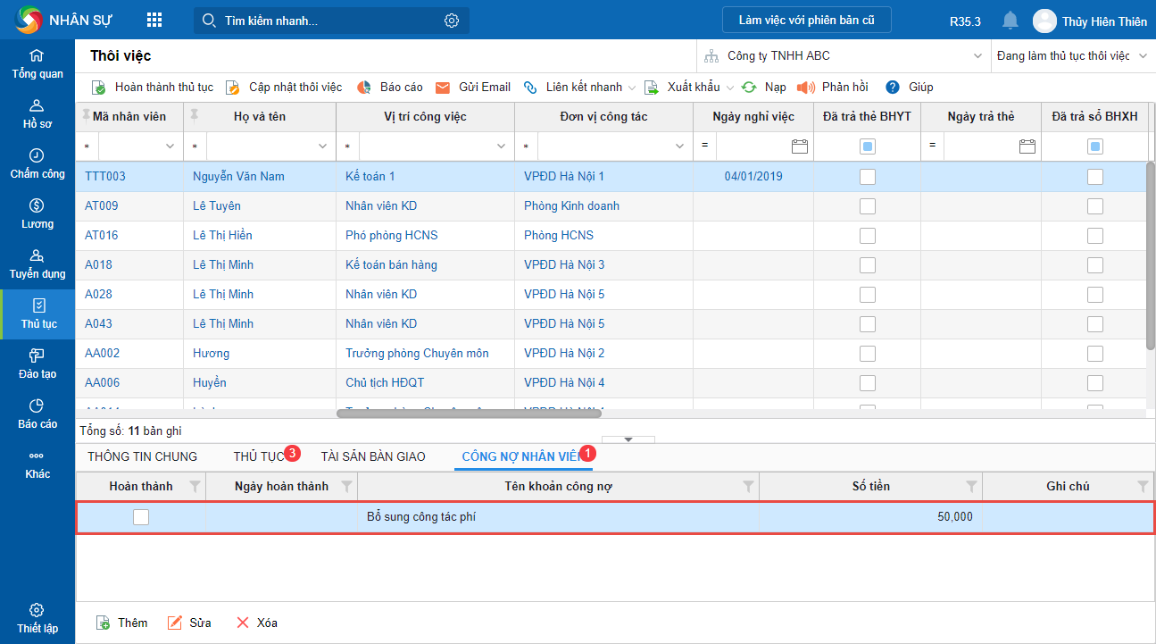Screen dimensions: 1156x644
Task: Open quick search settings gear
Action: coord(452,21)
